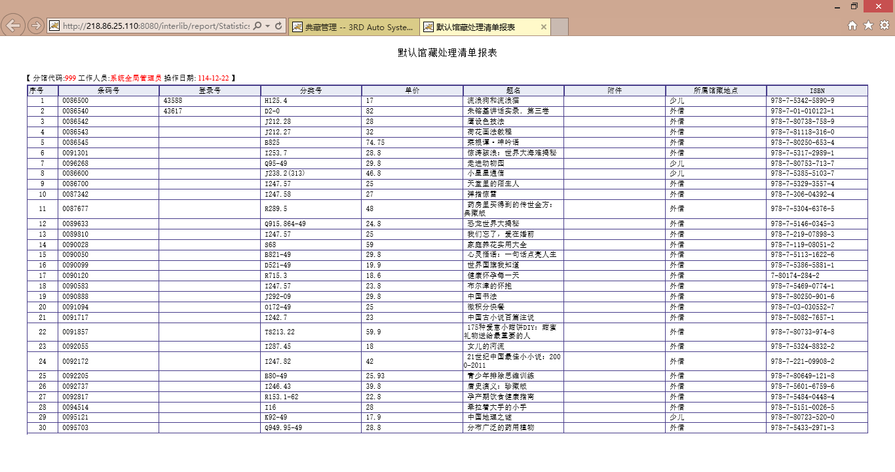Click title 惊涛骇浪:世界大海难揭秘
Image resolution: width=895 pixels, height=472 pixels.
(x=512, y=153)
